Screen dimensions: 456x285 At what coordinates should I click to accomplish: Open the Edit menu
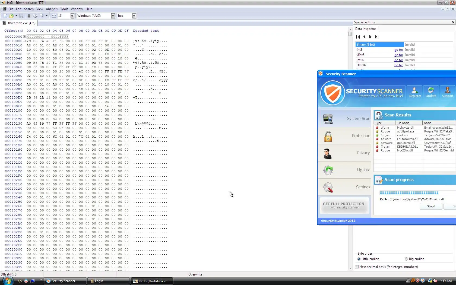point(19,9)
